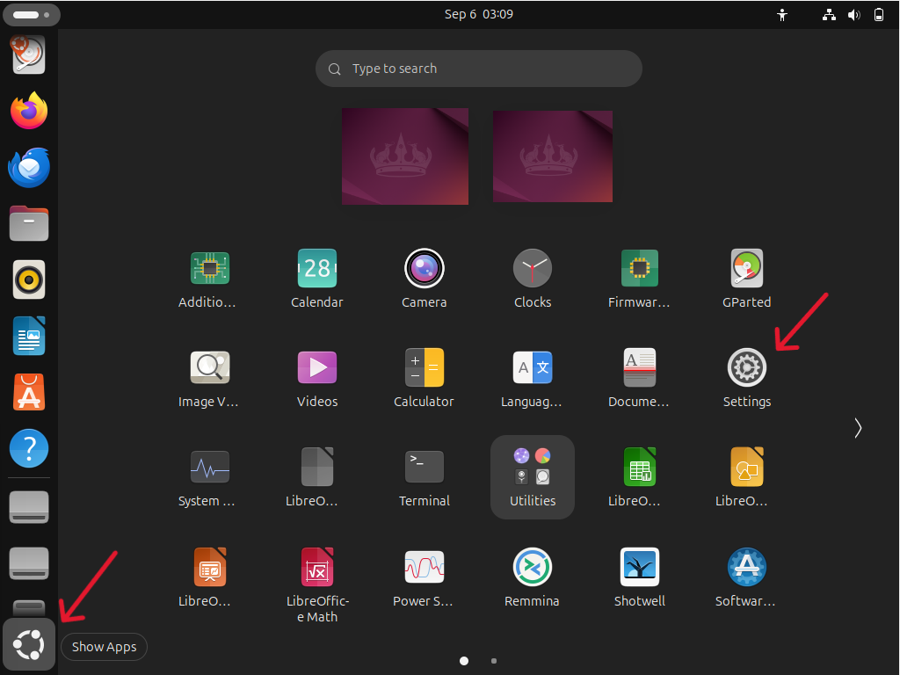Switch to the second app page dot

pos(494,661)
